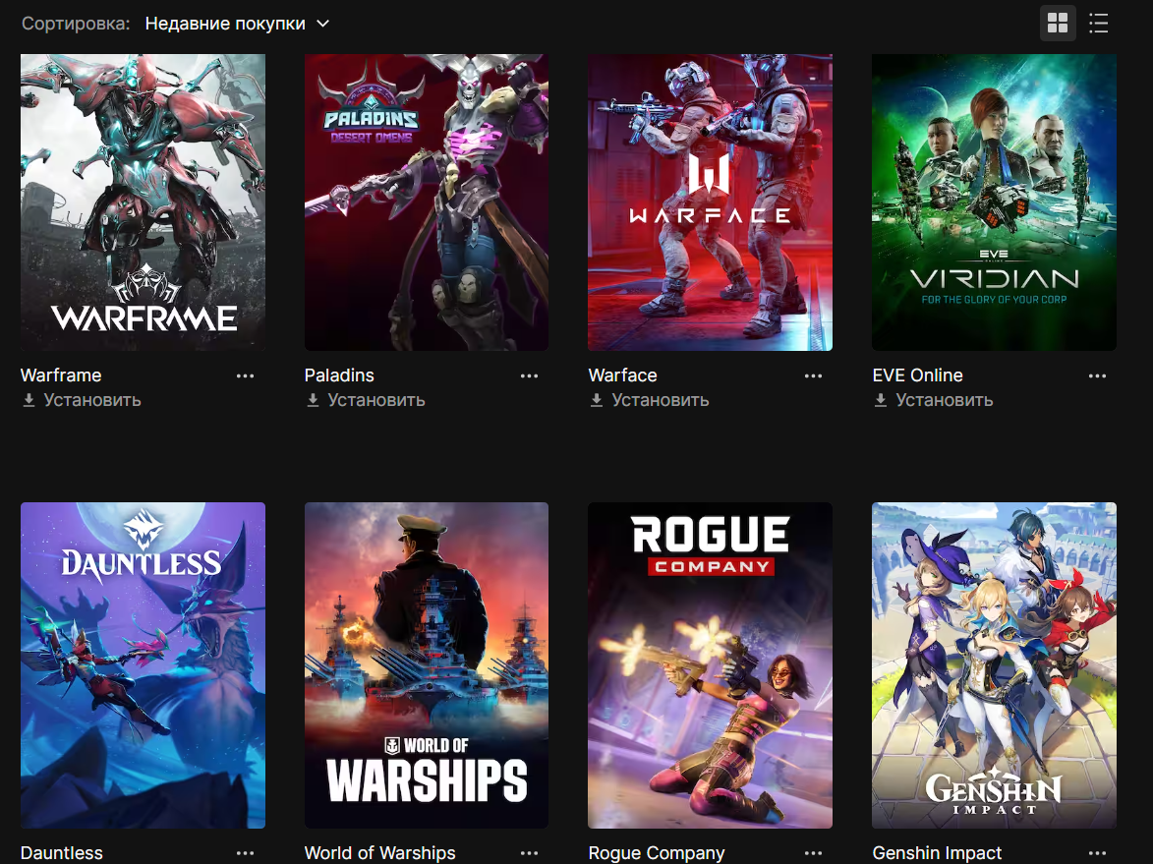Open the Недавние покупки sort dropdown
This screenshot has width=1153, height=864.
[237, 24]
